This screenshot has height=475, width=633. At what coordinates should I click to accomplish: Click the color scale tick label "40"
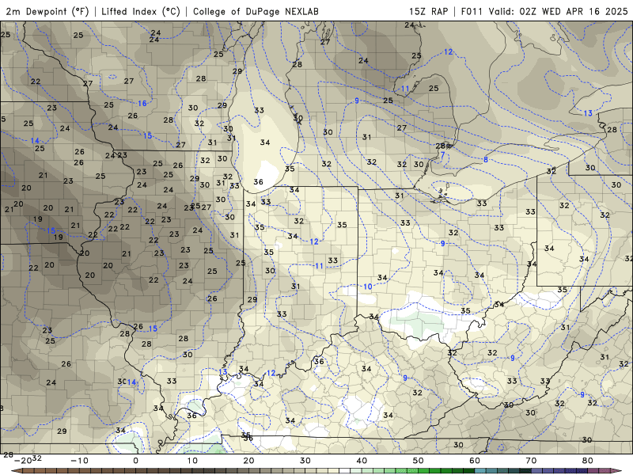pos(362,461)
